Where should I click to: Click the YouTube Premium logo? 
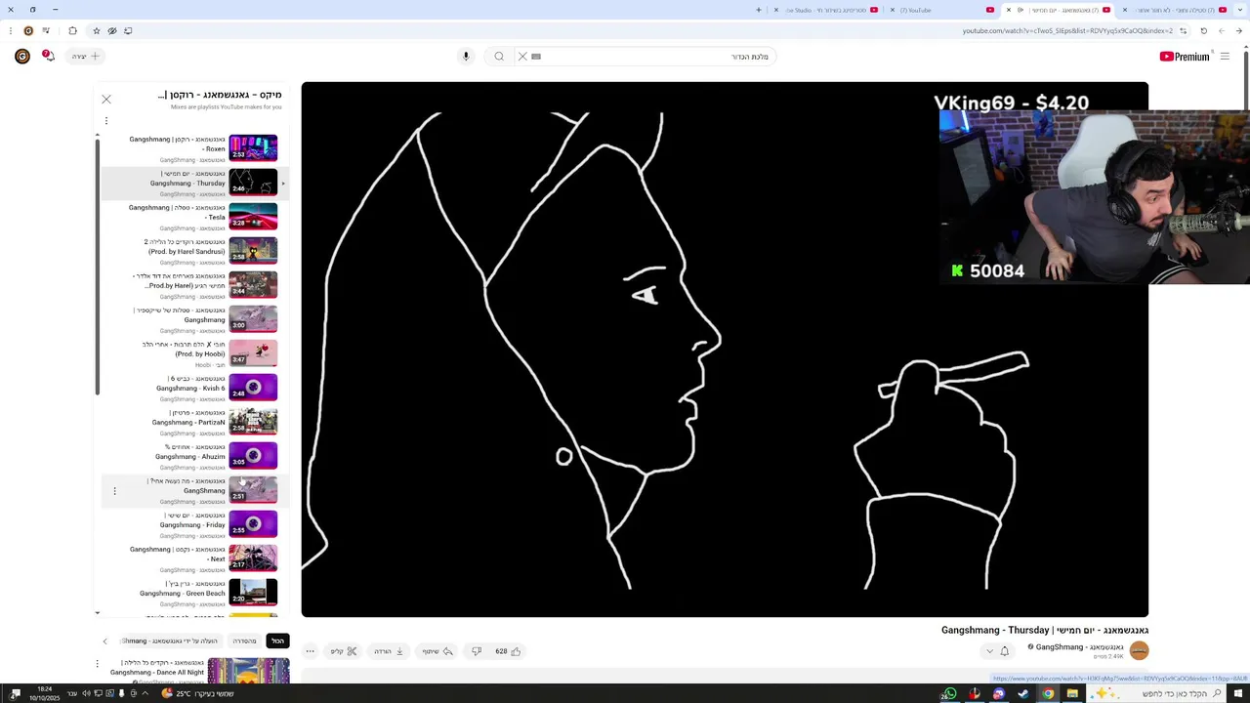1185,57
